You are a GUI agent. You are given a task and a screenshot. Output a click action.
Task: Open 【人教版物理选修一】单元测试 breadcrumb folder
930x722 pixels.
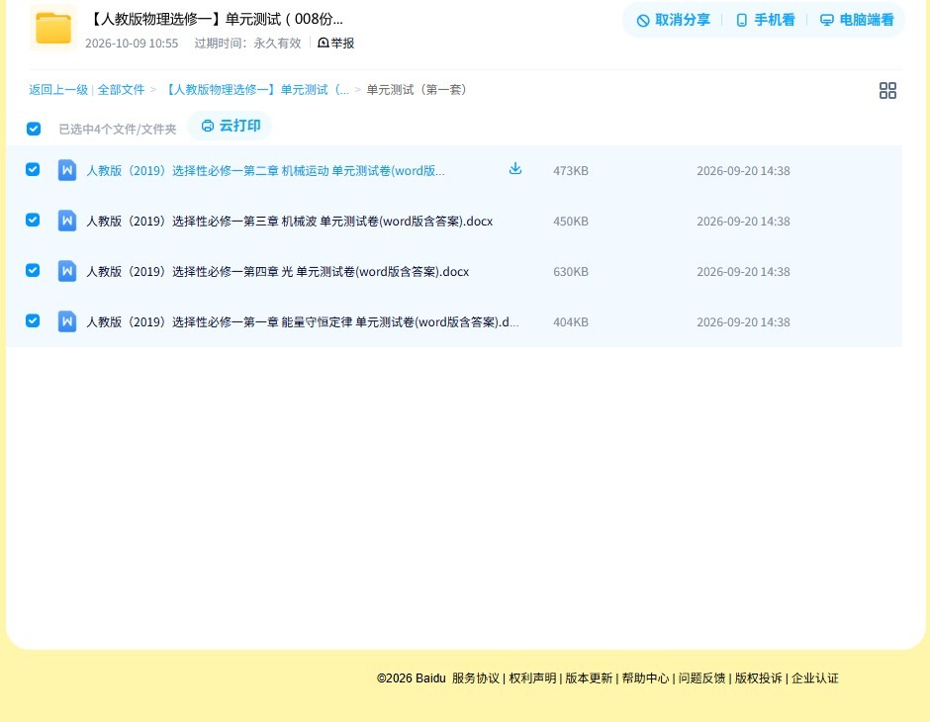(x=255, y=90)
